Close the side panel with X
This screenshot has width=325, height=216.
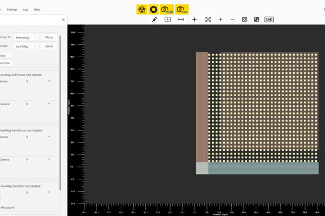(x=63, y=19)
